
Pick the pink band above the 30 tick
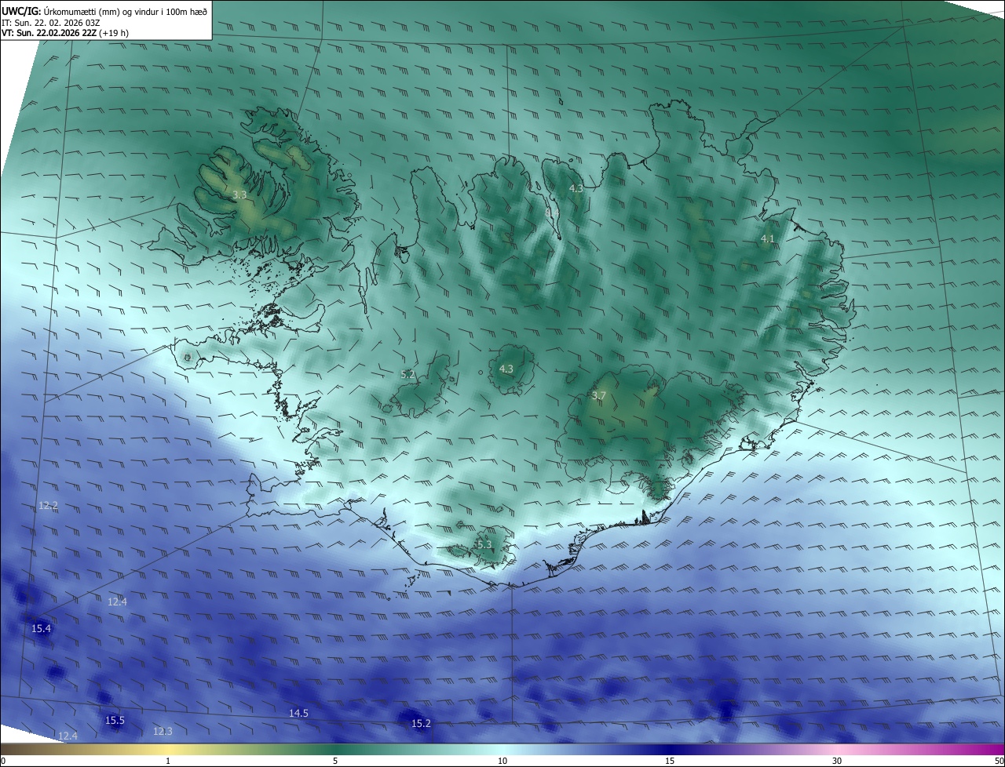[x=837, y=750]
